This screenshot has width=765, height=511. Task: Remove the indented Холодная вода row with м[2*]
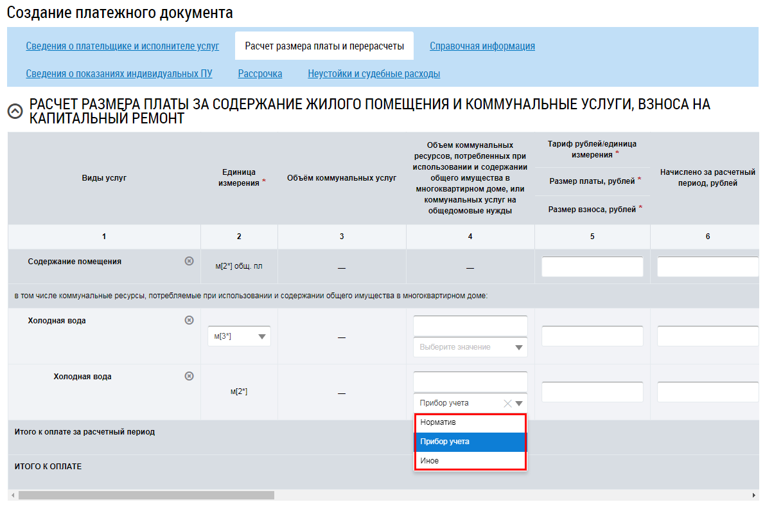[189, 376]
